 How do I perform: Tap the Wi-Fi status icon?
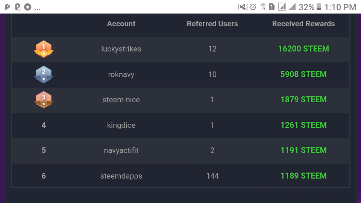pos(263,7)
